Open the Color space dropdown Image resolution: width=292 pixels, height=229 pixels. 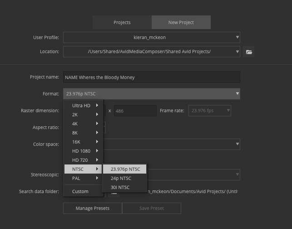click(171, 144)
